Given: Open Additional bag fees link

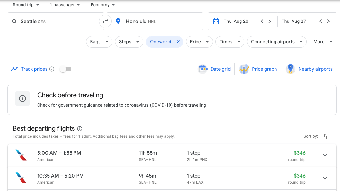Looking at the screenshot, I should click(110, 136).
